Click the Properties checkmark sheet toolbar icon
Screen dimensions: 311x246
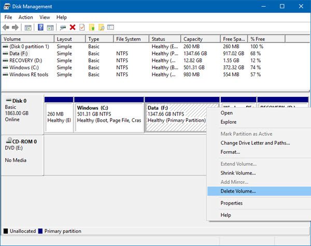(82, 27)
